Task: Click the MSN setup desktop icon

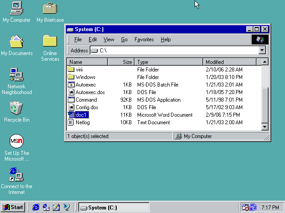Action: 16,142
